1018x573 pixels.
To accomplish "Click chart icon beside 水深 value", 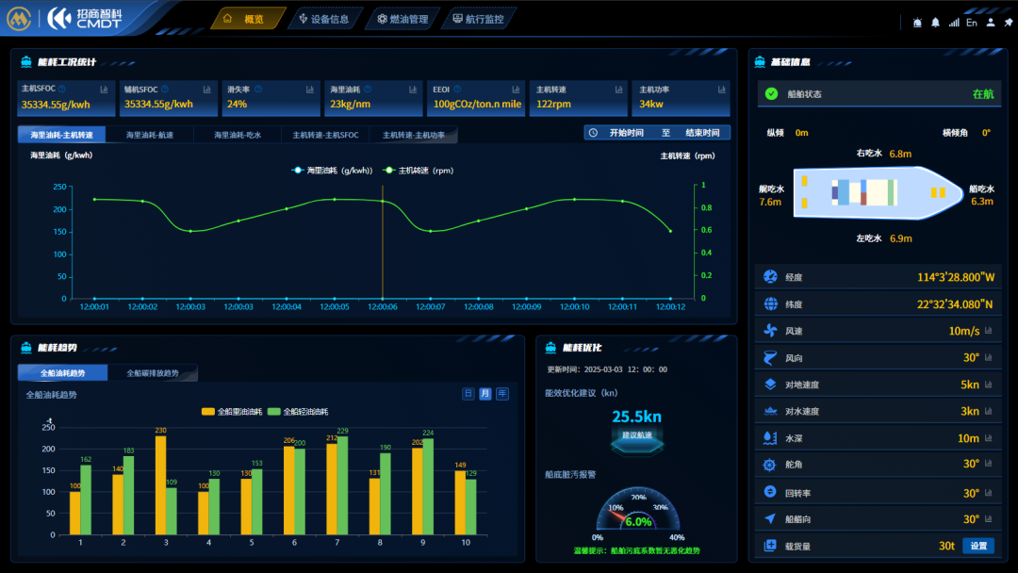I will click(994, 438).
